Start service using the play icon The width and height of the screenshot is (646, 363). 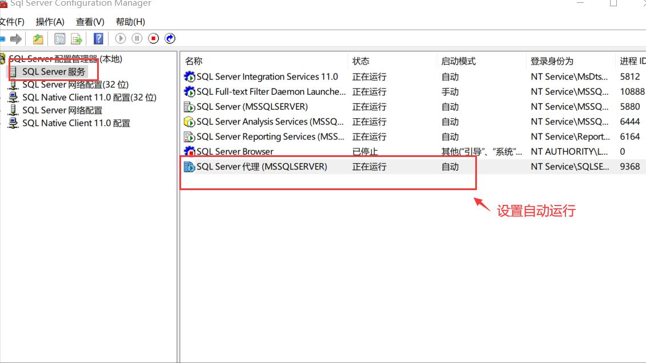point(121,39)
